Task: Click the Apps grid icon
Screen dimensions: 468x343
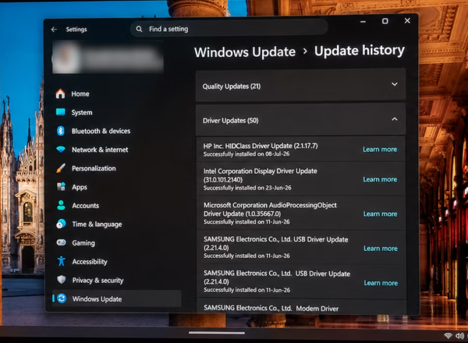Action: point(61,187)
